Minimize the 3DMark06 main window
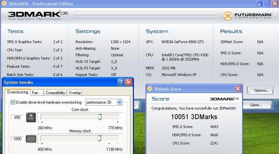 tap(259, 4)
